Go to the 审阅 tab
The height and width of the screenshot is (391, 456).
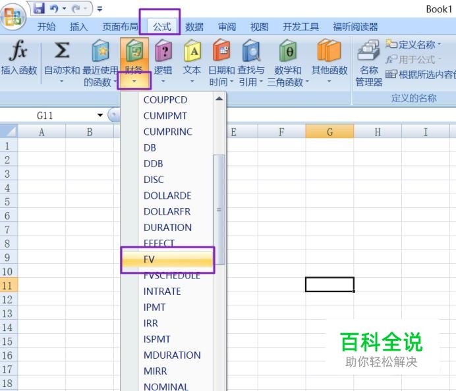coord(227,27)
